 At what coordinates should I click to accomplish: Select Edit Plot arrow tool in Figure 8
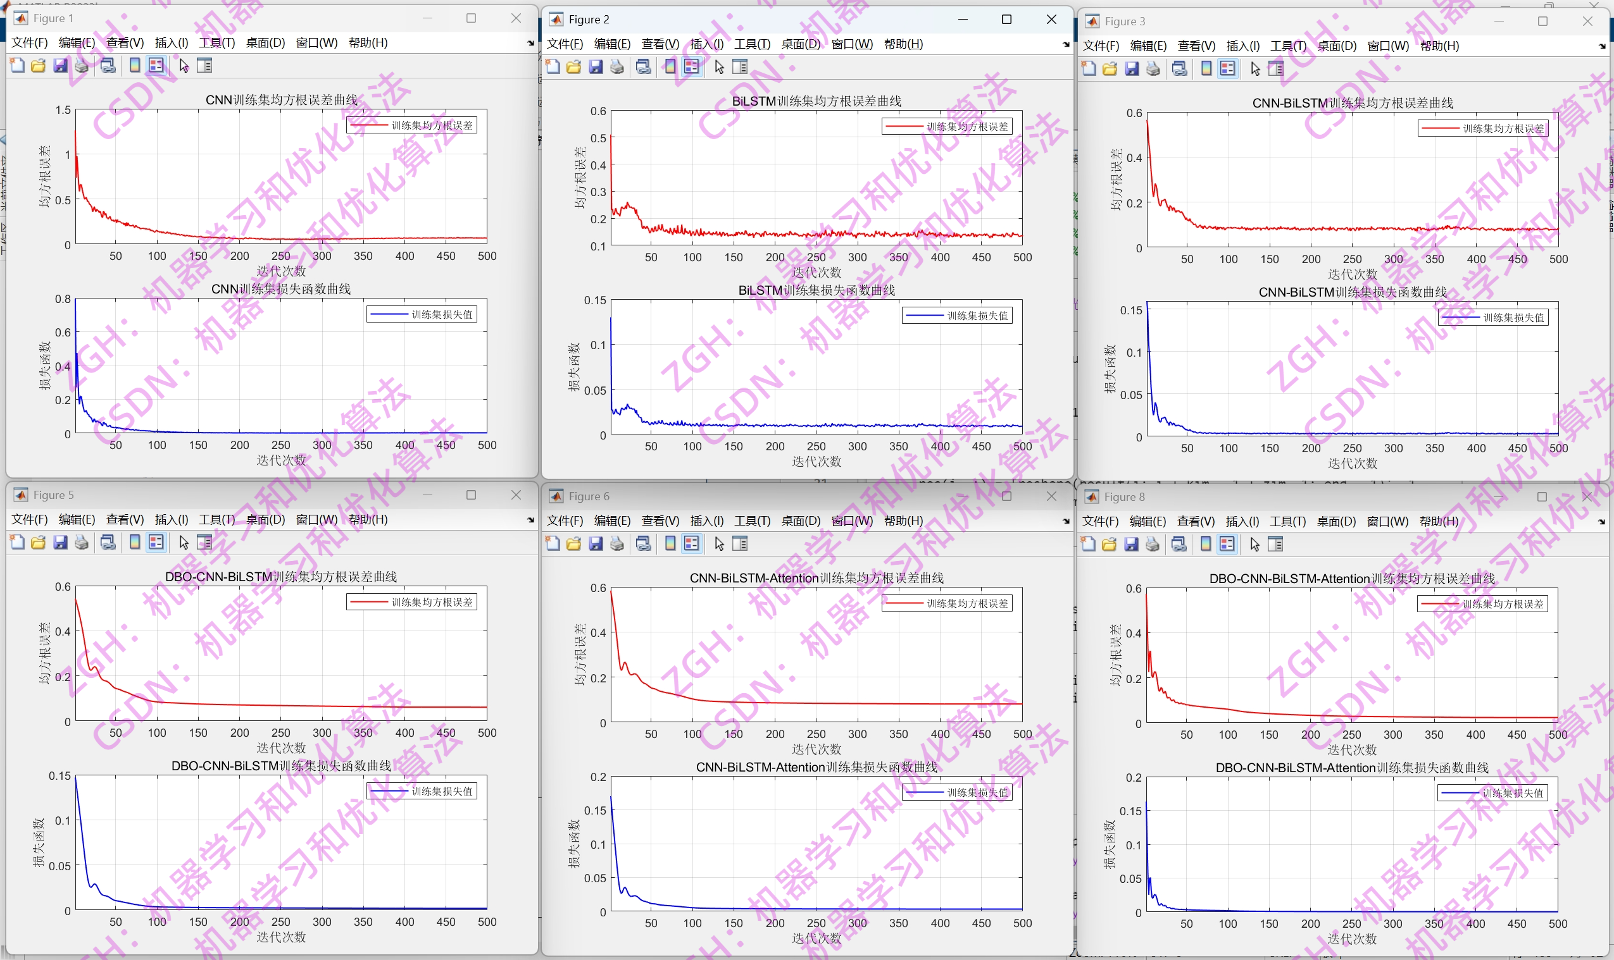[x=1254, y=544]
